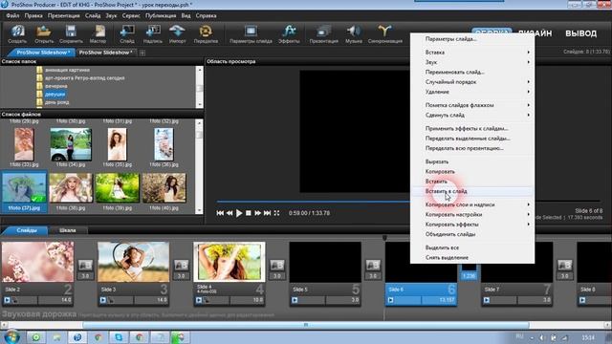Select the девушки folder
The image size is (612, 344).
[55, 94]
